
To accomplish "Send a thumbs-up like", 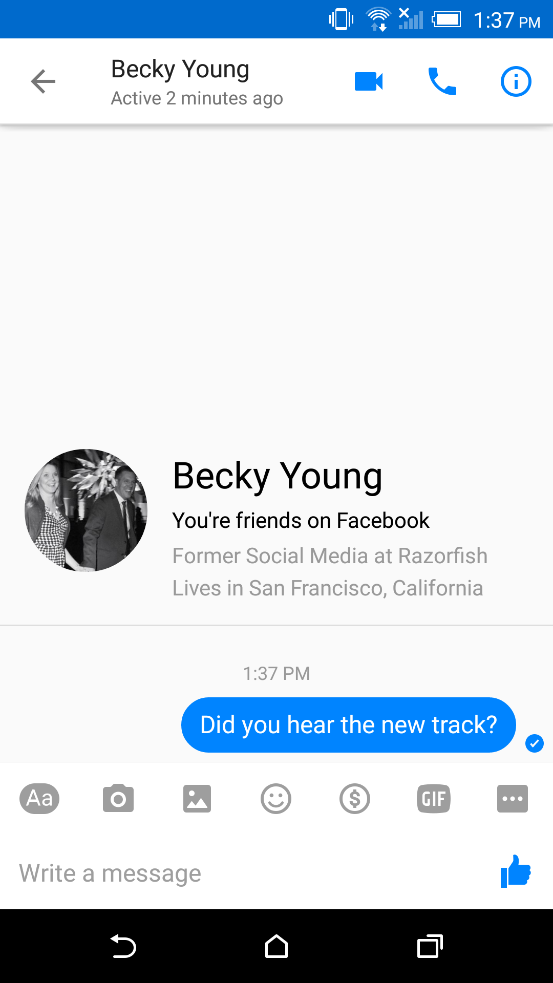I will point(516,871).
